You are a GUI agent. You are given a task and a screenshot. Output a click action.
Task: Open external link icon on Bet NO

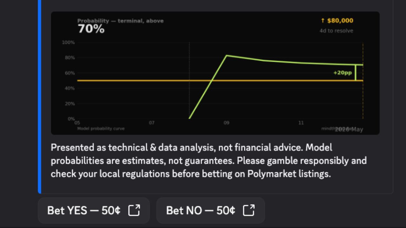(x=249, y=210)
